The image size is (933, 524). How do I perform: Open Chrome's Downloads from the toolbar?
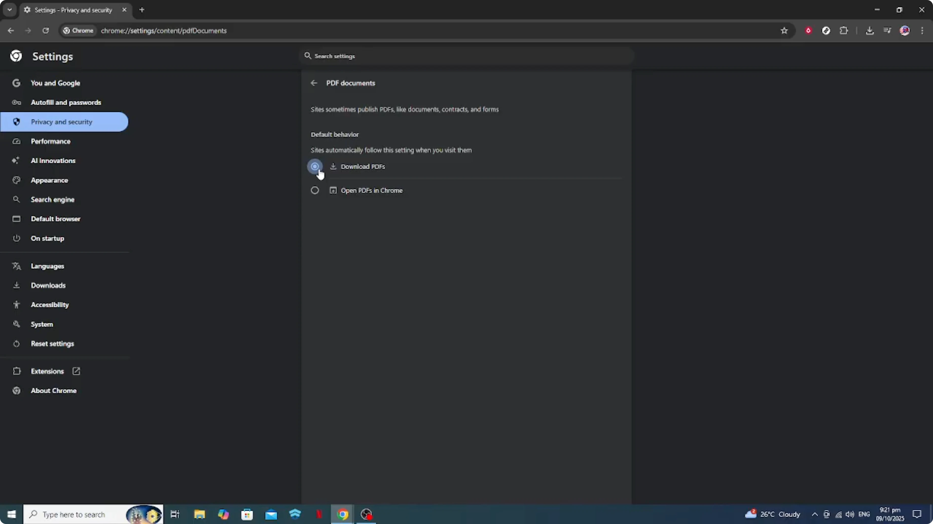(870, 30)
